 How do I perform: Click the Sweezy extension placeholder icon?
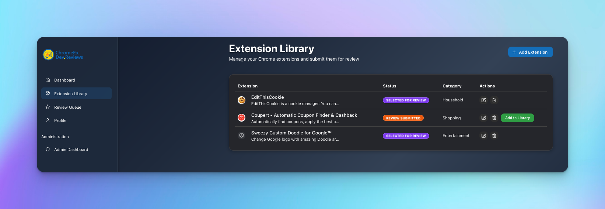[x=242, y=136]
